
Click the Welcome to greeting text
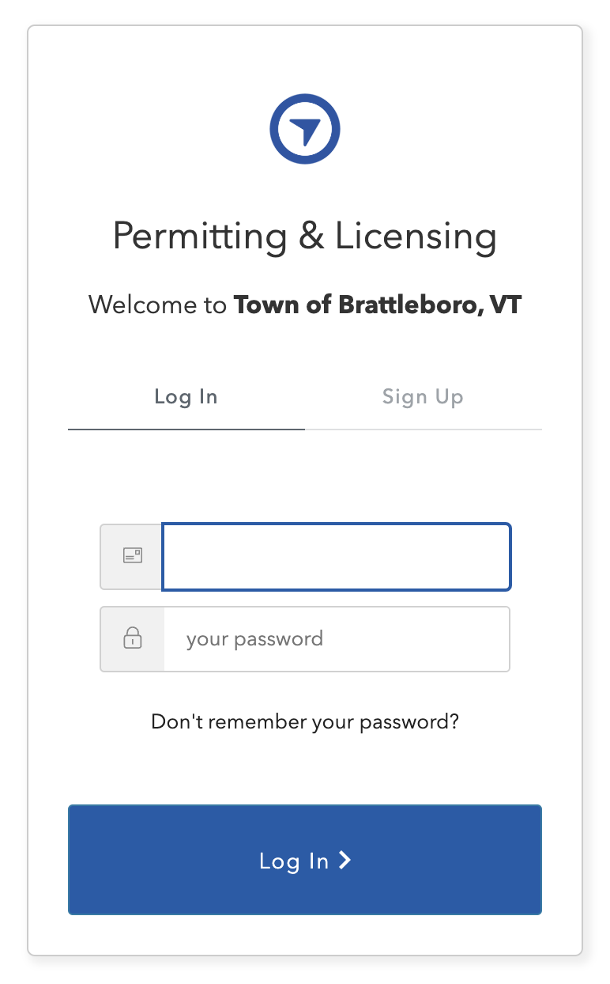point(156,305)
